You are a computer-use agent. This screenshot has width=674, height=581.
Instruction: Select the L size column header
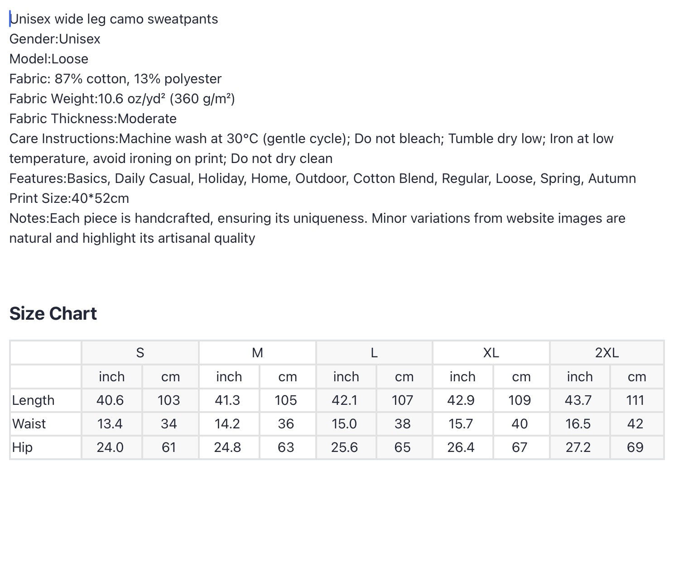pos(374,352)
